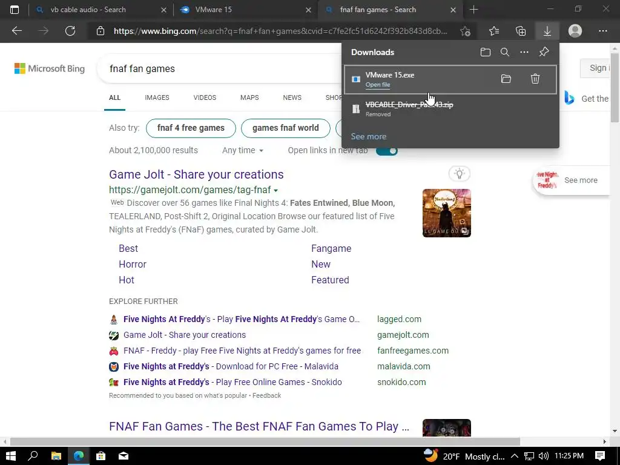This screenshot has width=620, height=465.
Task: Search downloads in the Downloads panel
Action: pos(505,52)
